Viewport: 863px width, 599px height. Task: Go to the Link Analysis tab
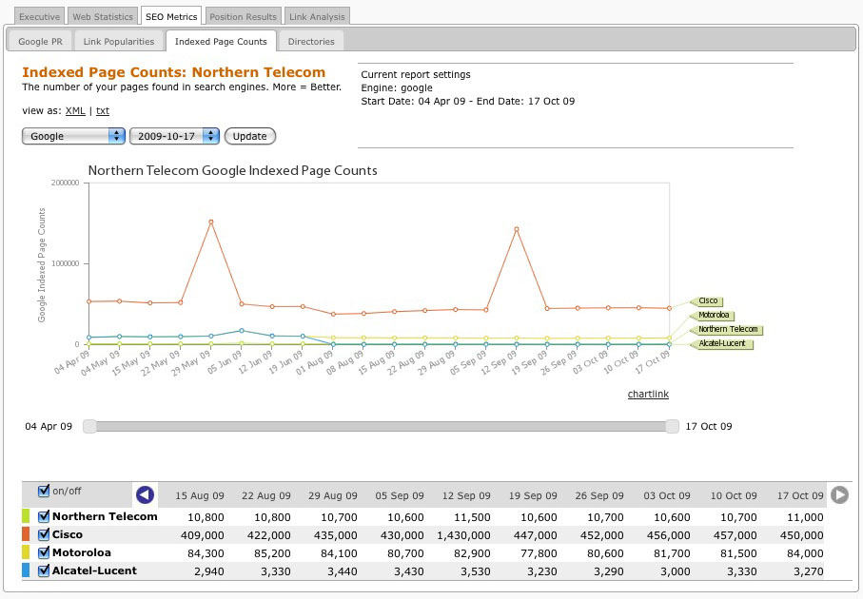click(x=317, y=16)
